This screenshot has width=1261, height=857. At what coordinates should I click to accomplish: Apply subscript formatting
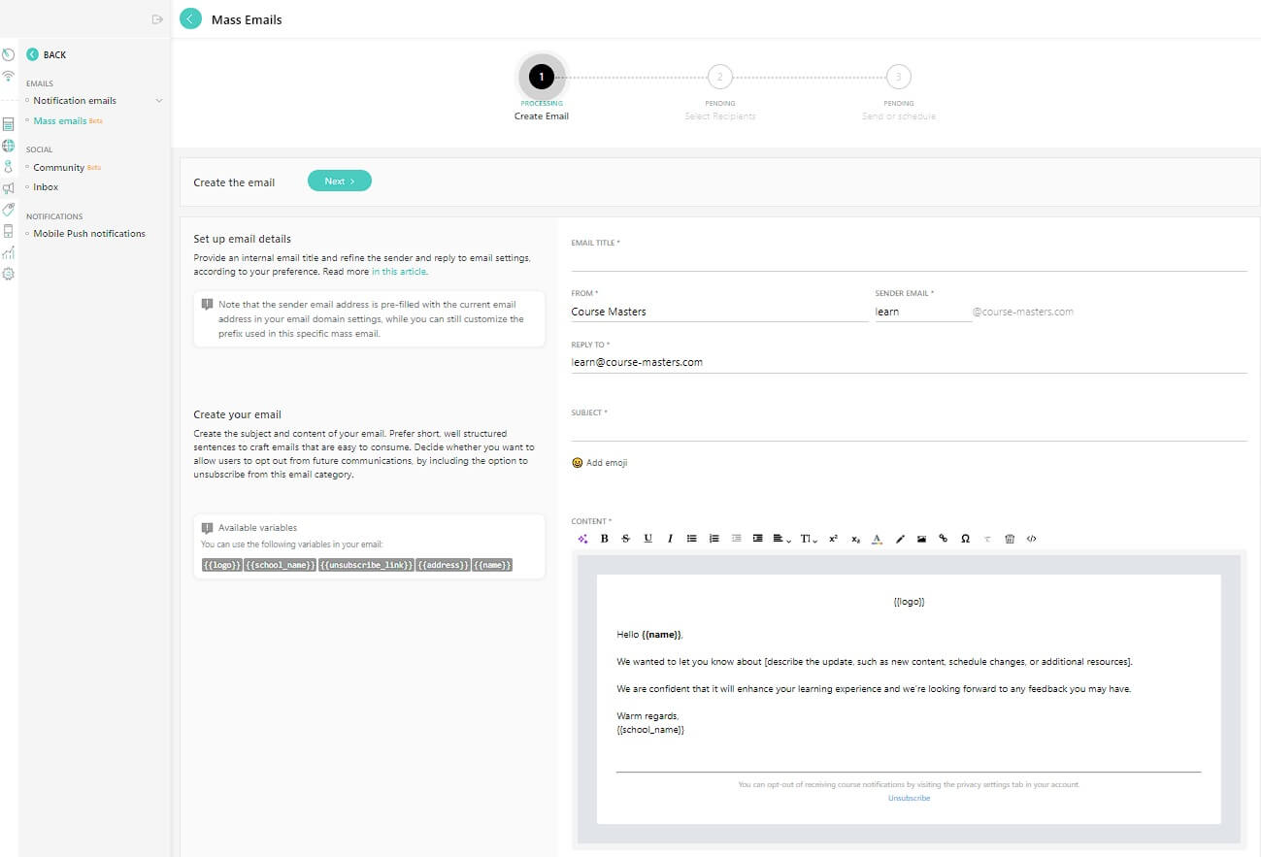(855, 539)
